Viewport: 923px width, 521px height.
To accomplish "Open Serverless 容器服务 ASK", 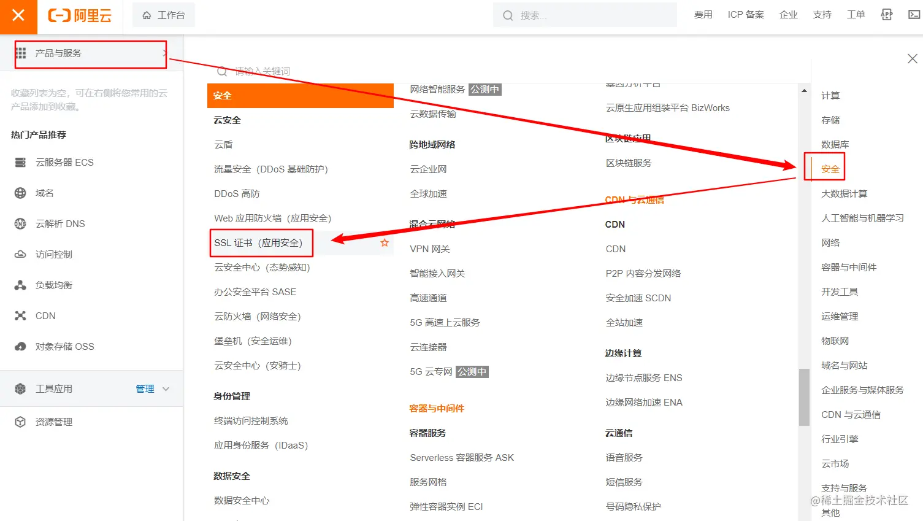I will [462, 457].
